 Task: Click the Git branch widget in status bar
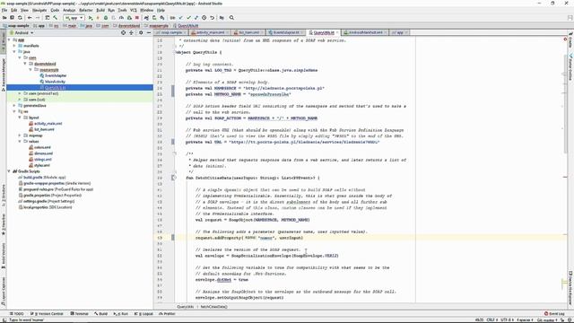pos(547,320)
